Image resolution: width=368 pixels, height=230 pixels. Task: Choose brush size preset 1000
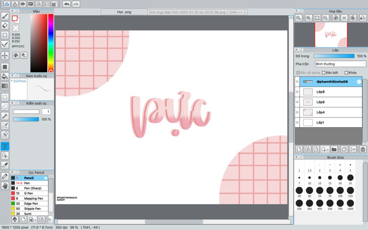tap(350, 204)
